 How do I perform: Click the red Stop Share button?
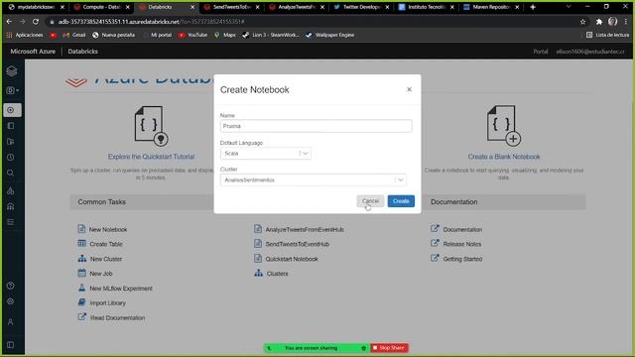point(389,348)
